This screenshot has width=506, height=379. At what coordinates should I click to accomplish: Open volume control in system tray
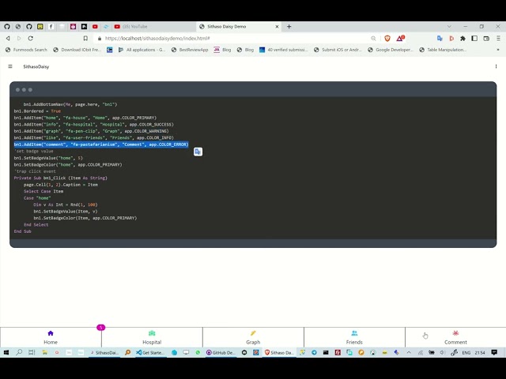443,352
